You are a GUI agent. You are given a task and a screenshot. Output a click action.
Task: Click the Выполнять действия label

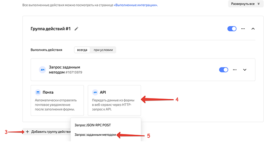tap(46, 50)
